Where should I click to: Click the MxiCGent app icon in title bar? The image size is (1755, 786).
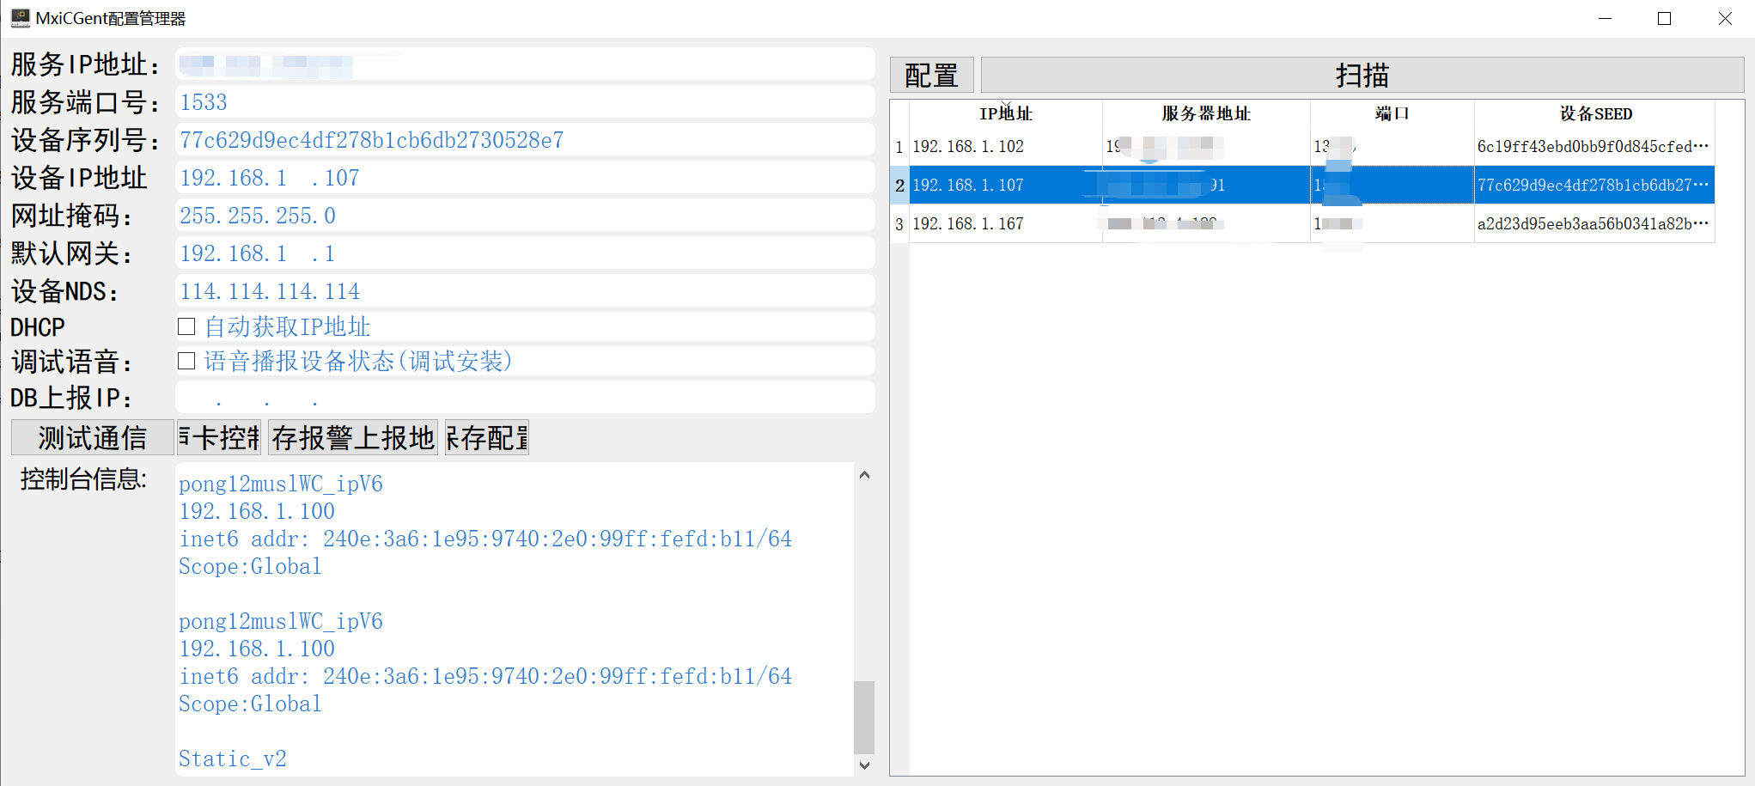coord(20,18)
